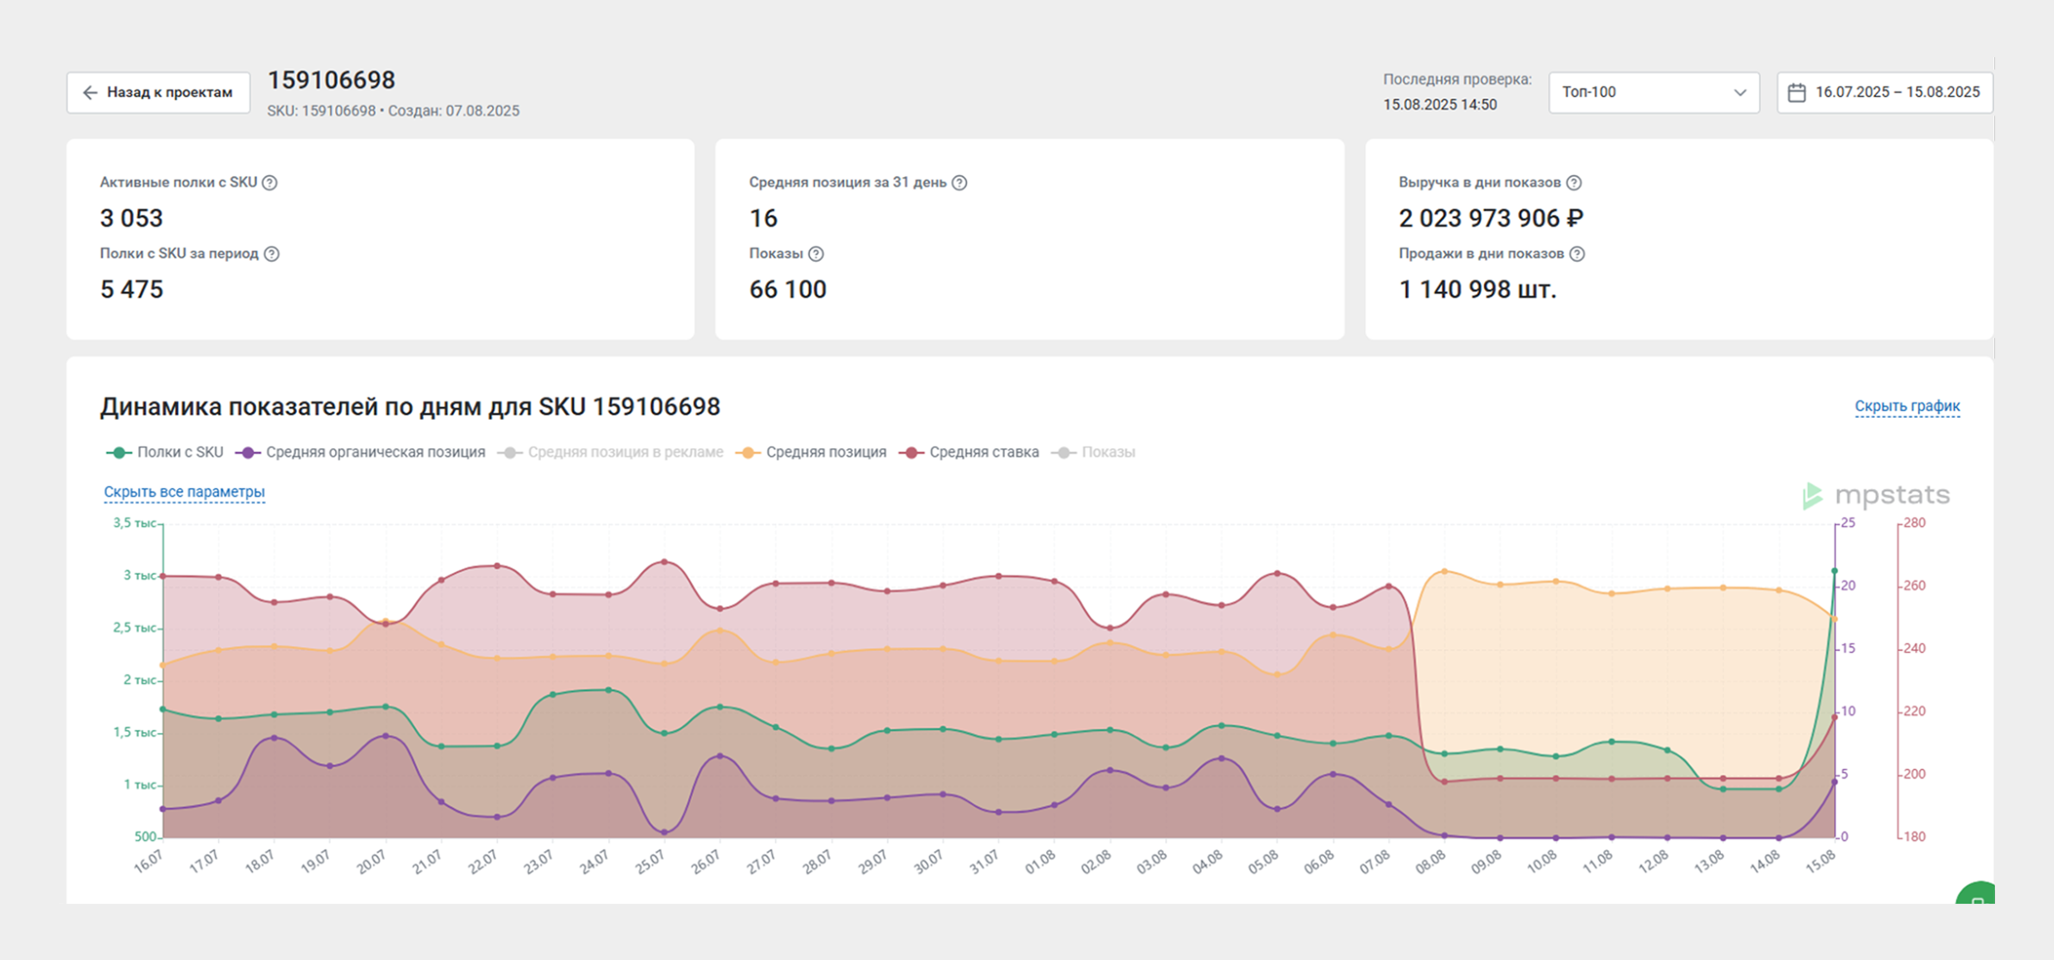Toggle Средняя органическая позиция legend series
The image size is (2054, 960).
tap(375, 452)
